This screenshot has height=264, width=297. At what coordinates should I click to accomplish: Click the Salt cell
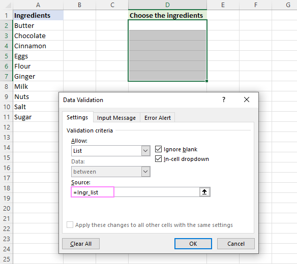click(x=36, y=107)
